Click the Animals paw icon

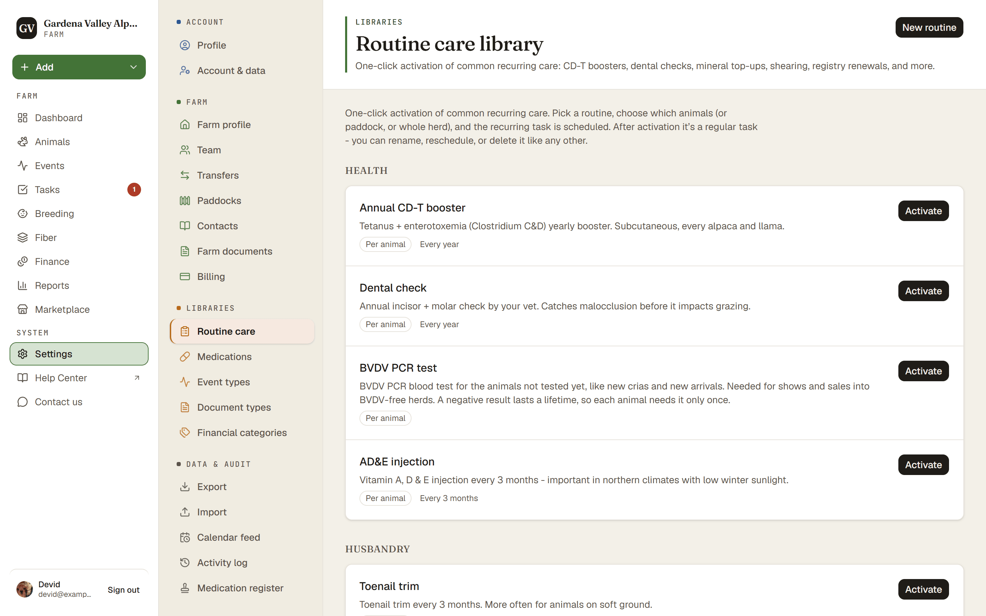click(22, 142)
